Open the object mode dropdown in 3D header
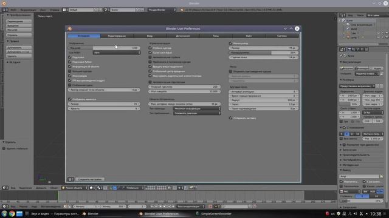Screen dimensions: 389x218 (x=74, y=188)
